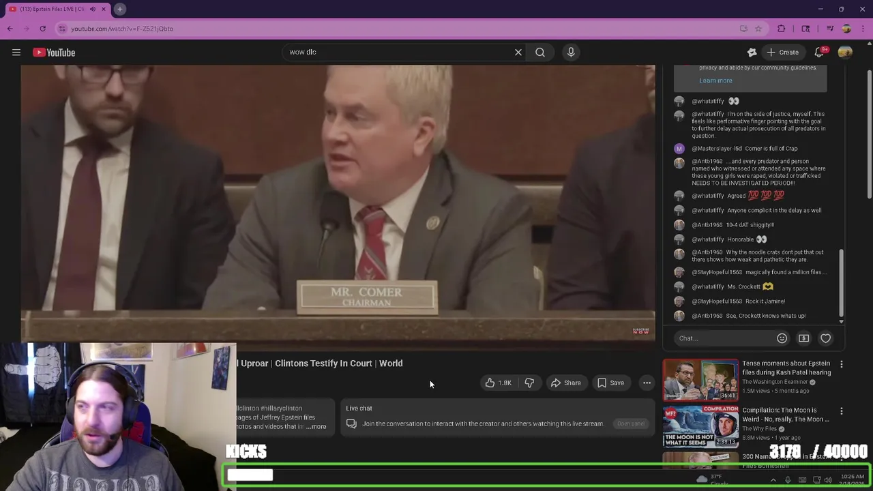Image resolution: width=873 pixels, height=491 pixels.
Task: Open YouTube notifications bell
Action: point(820,53)
